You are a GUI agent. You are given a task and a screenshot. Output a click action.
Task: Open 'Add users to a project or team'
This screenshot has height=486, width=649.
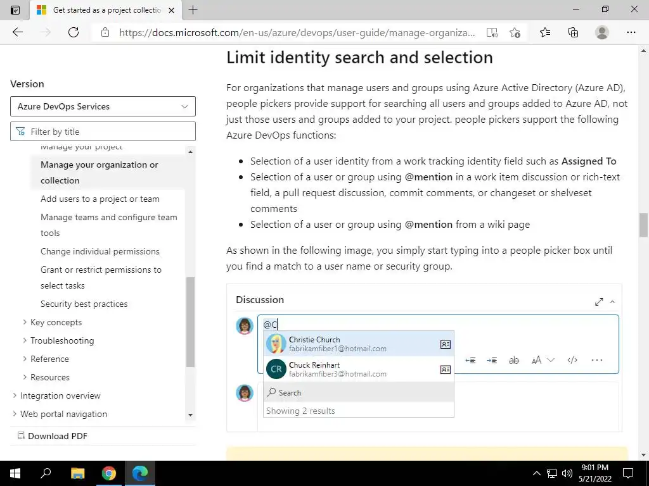coord(100,199)
